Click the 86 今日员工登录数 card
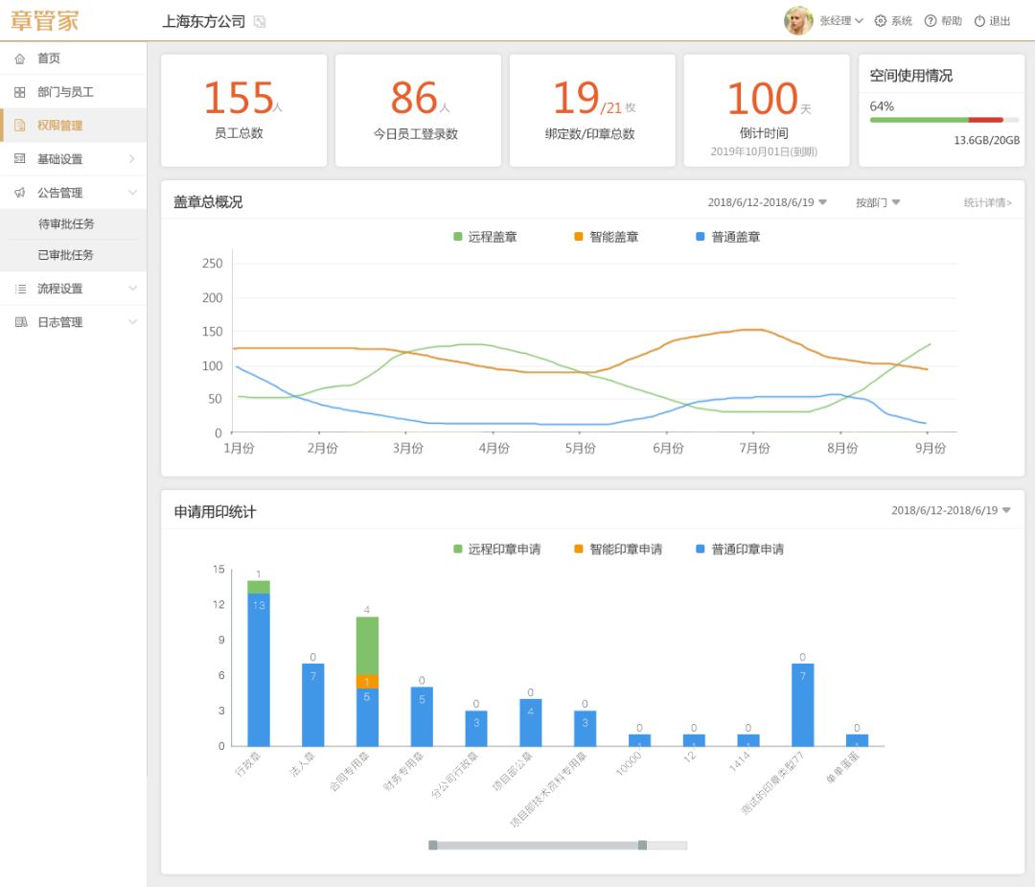Viewport: 1035px width, 887px height. (419, 110)
